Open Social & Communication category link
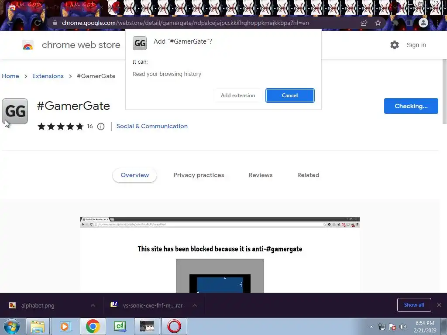 point(152,126)
